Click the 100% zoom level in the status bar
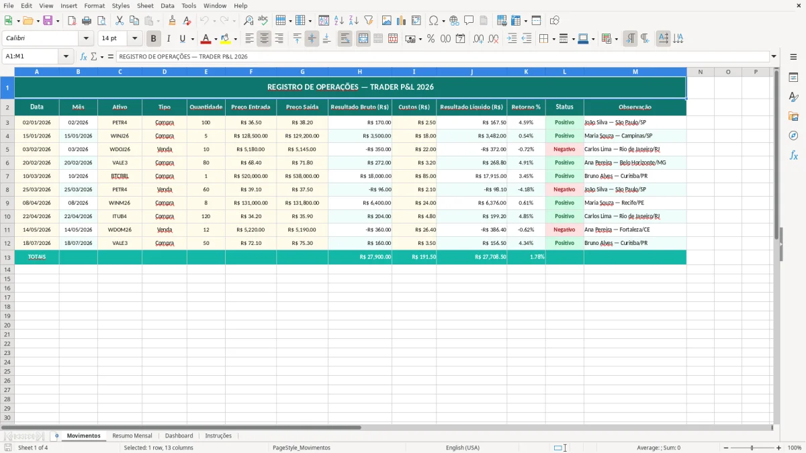Screen dimensions: 806x453 point(795,448)
